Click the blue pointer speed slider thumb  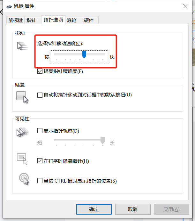84,54
